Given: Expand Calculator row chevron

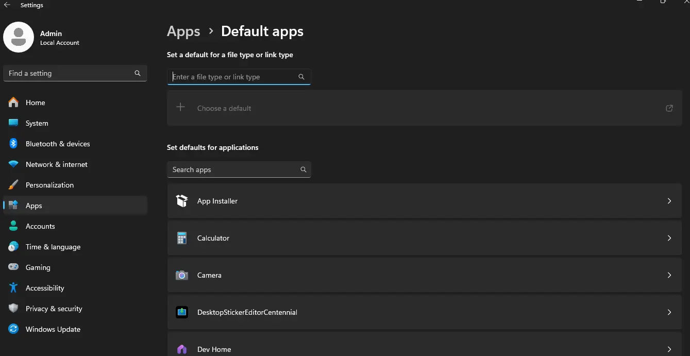Looking at the screenshot, I should tap(669, 238).
